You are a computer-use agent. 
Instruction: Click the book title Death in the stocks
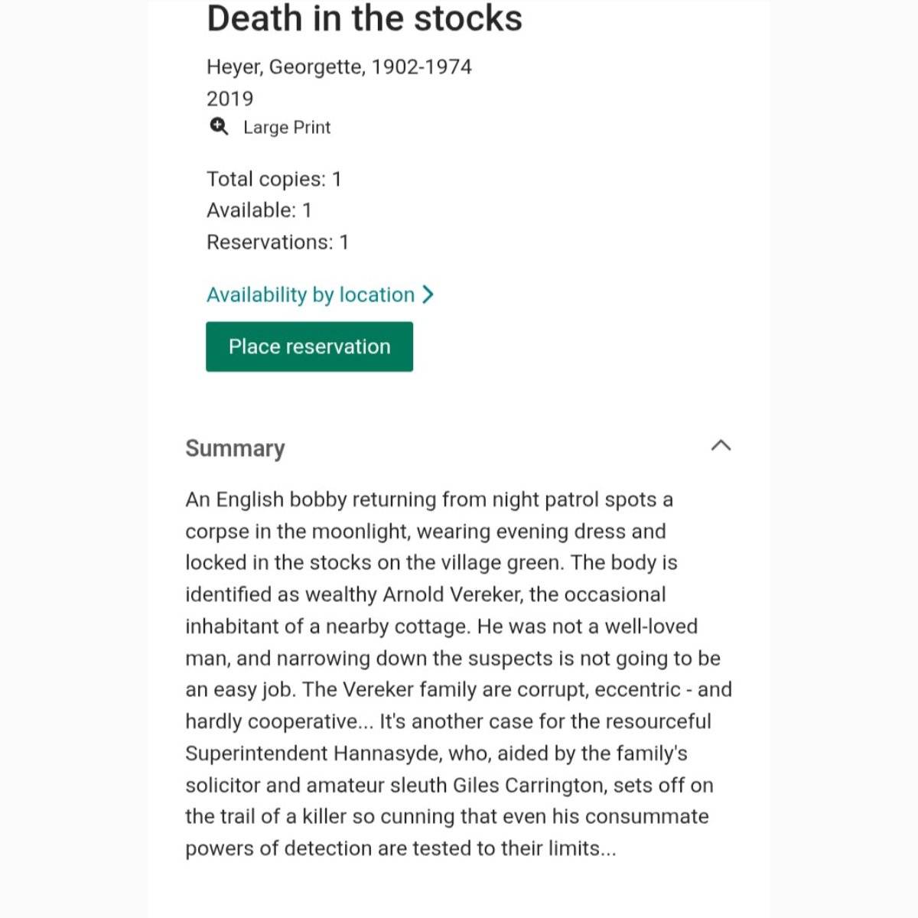point(364,18)
